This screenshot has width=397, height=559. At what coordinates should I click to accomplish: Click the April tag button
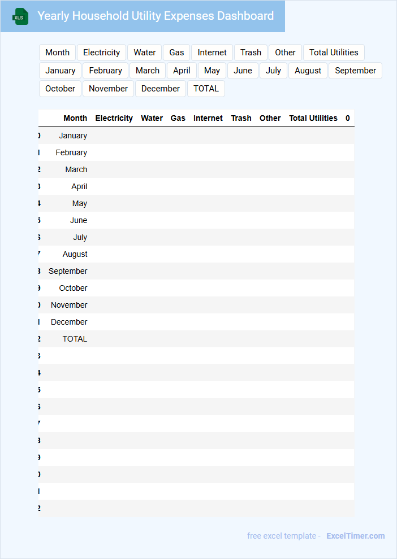point(182,71)
